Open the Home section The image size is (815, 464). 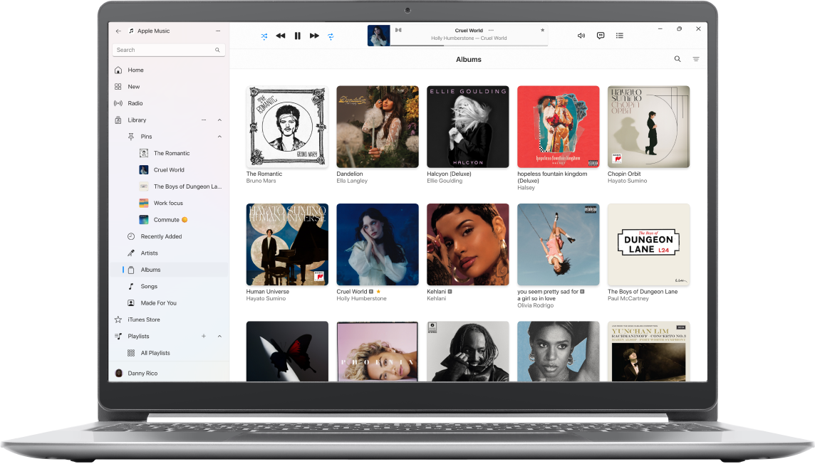170,70
